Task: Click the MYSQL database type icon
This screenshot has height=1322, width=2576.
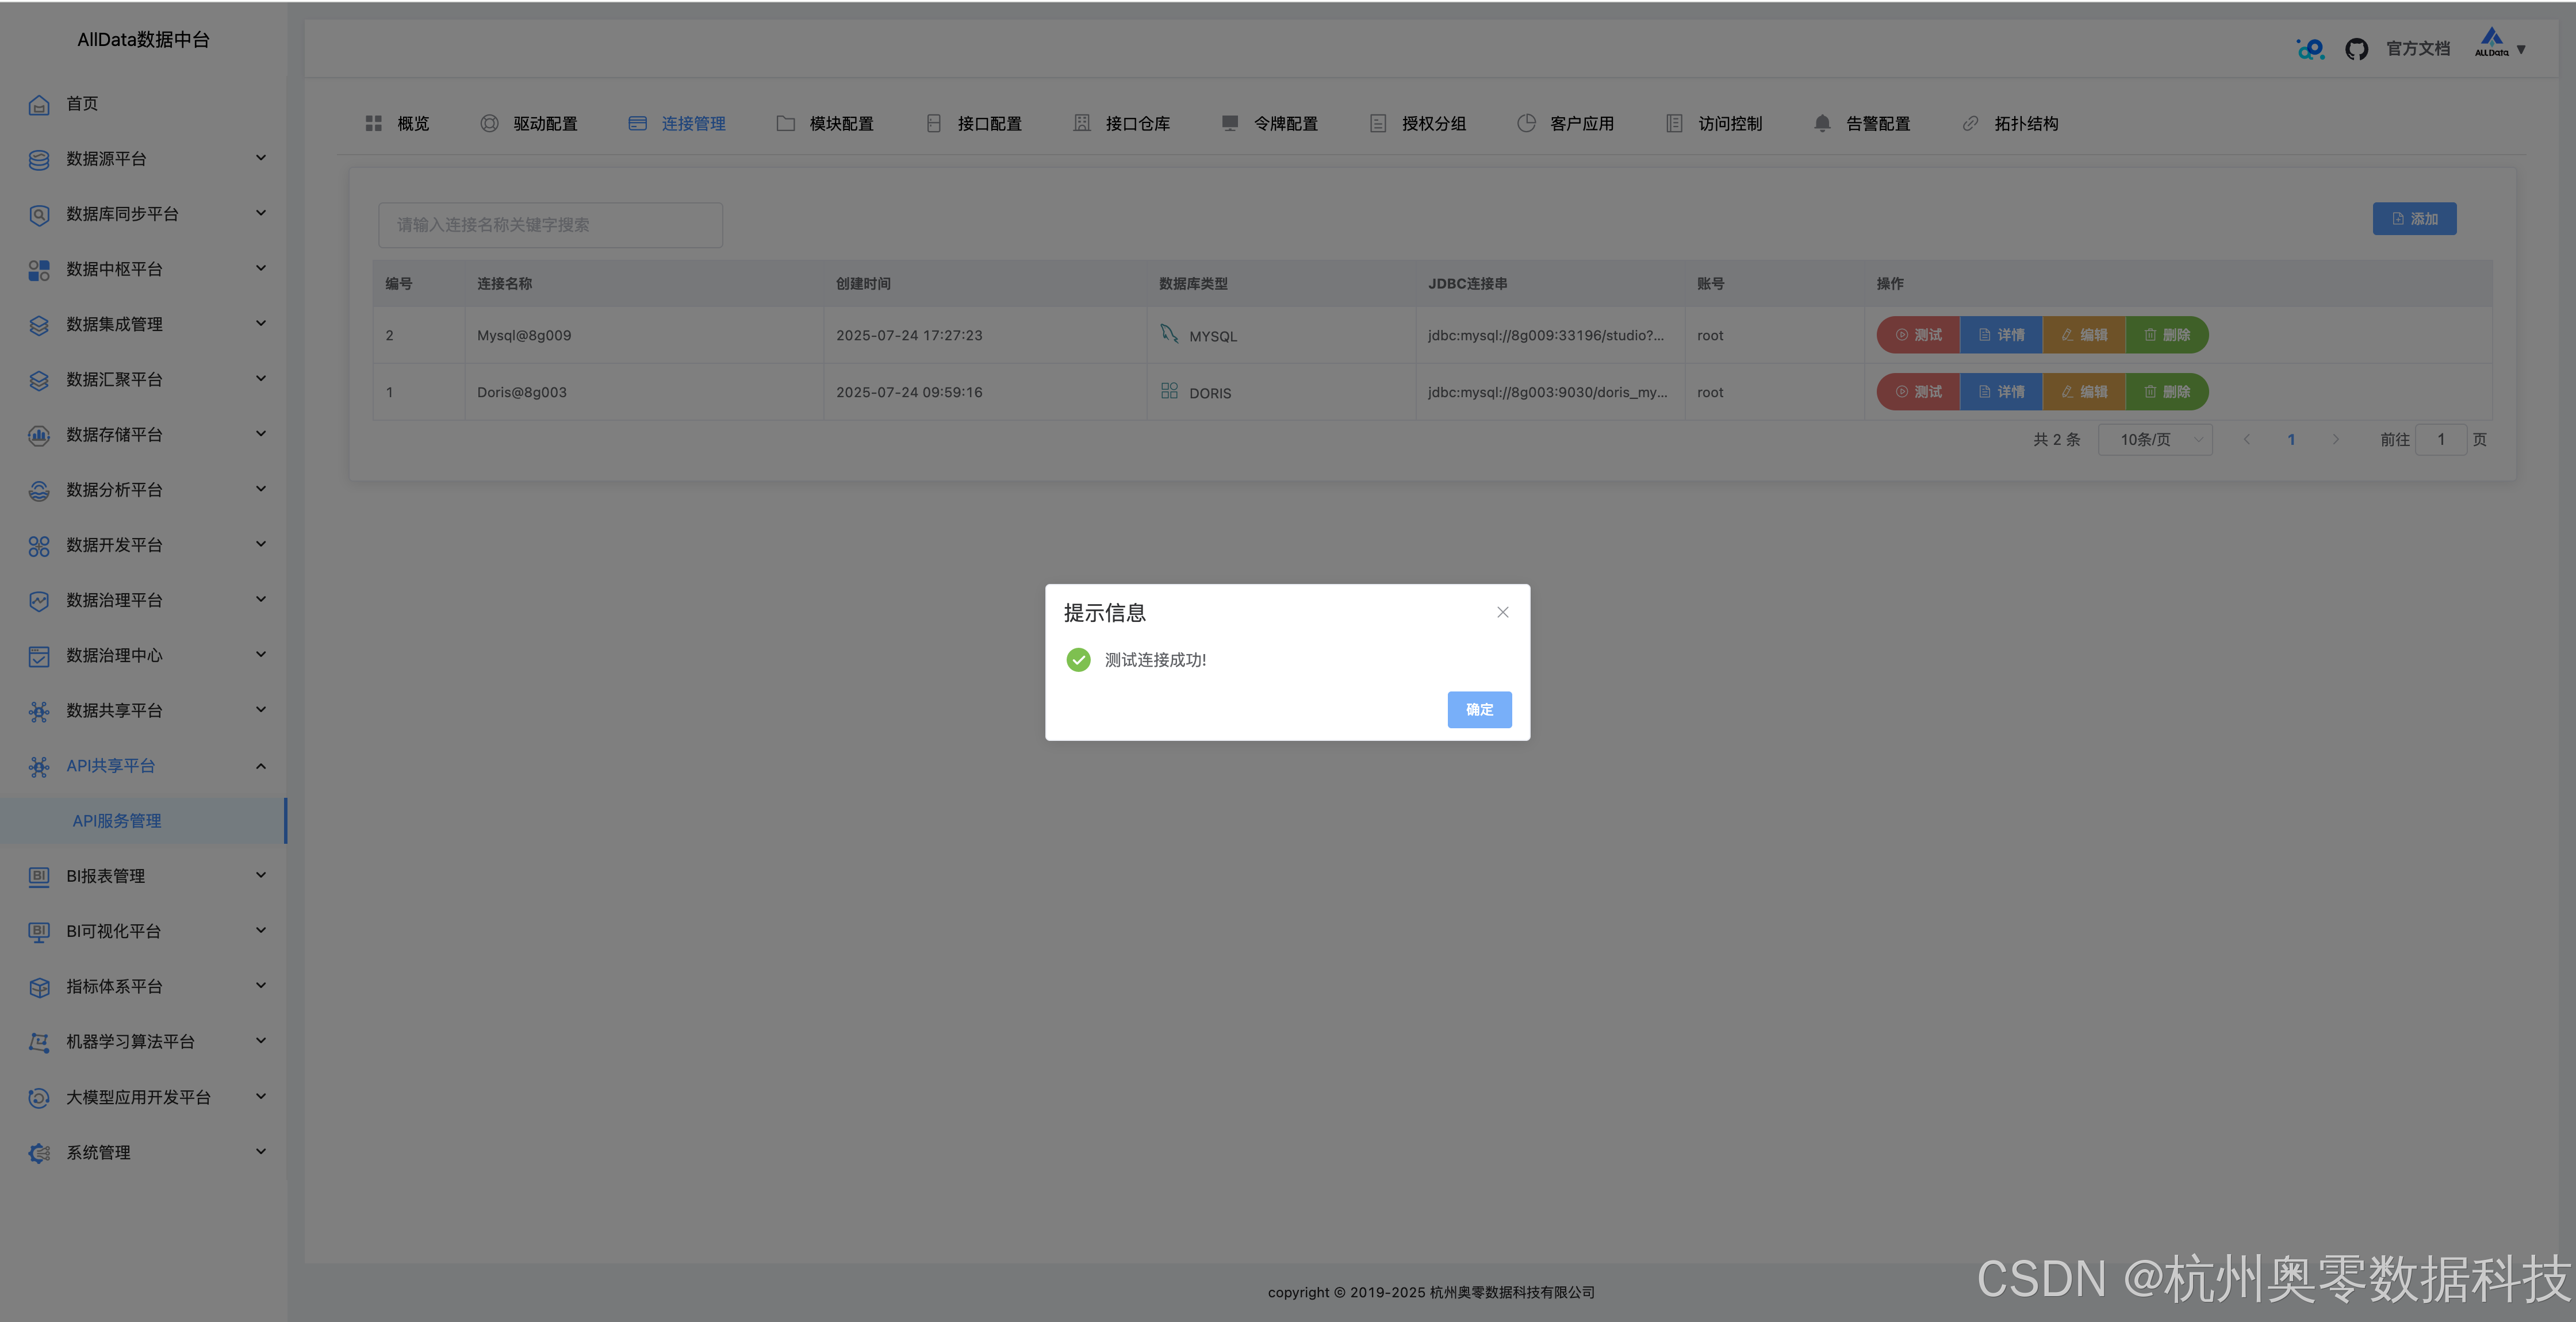Action: click(x=1169, y=334)
